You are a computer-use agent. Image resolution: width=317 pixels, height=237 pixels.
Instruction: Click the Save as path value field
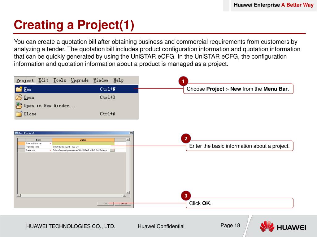pos(81,150)
